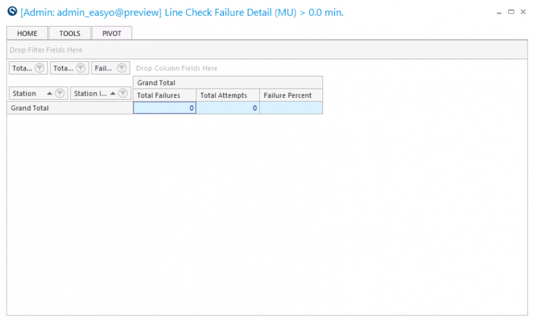Click the Failure Percent column header

[291, 95]
